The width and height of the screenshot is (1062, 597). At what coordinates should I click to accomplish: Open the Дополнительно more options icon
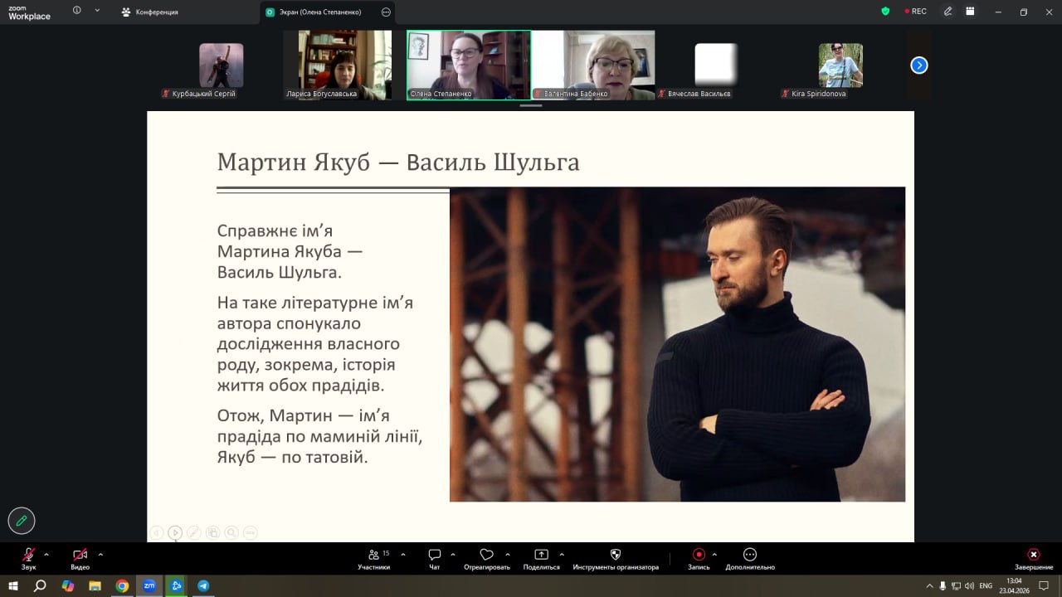750,556
